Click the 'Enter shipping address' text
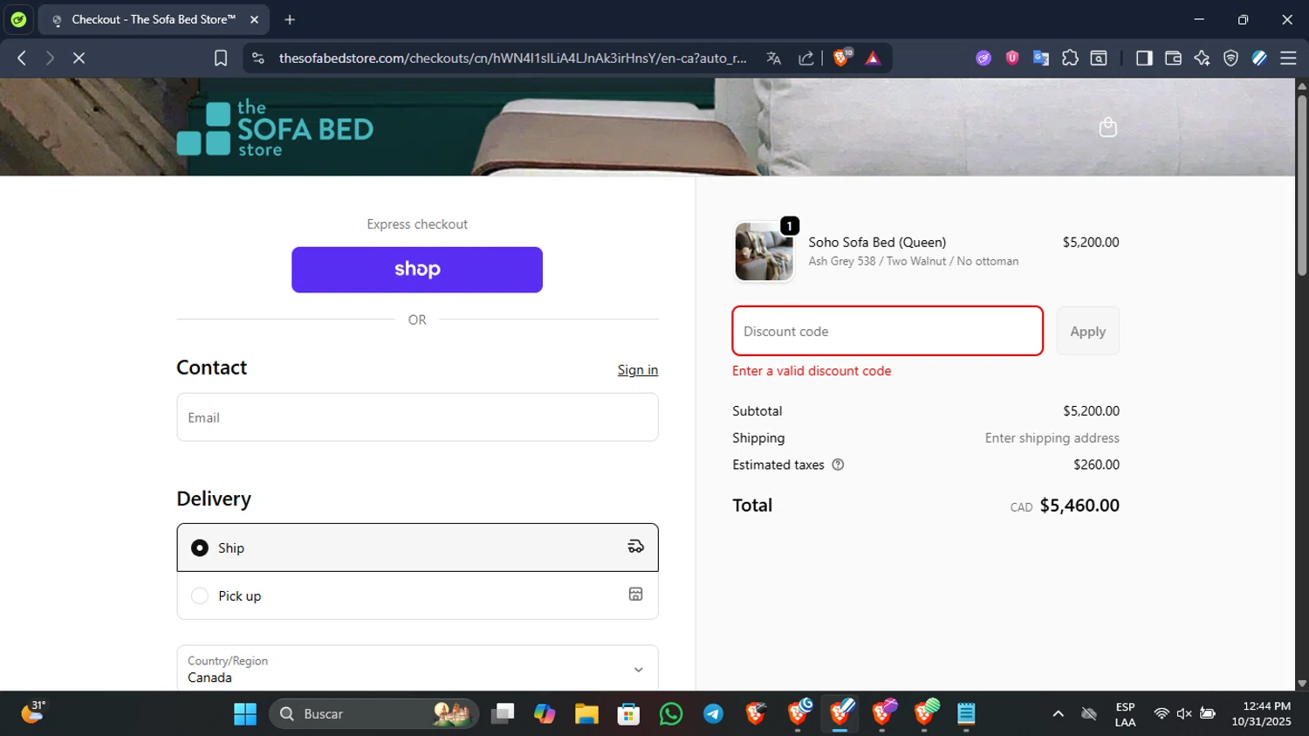The width and height of the screenshot is (1309, 736). (x=1052, y=438)
